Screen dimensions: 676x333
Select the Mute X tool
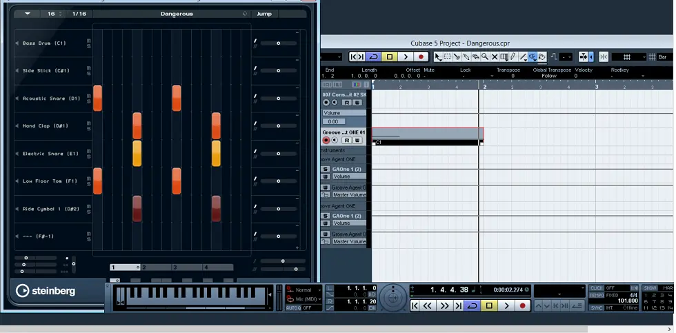[495, 57]
